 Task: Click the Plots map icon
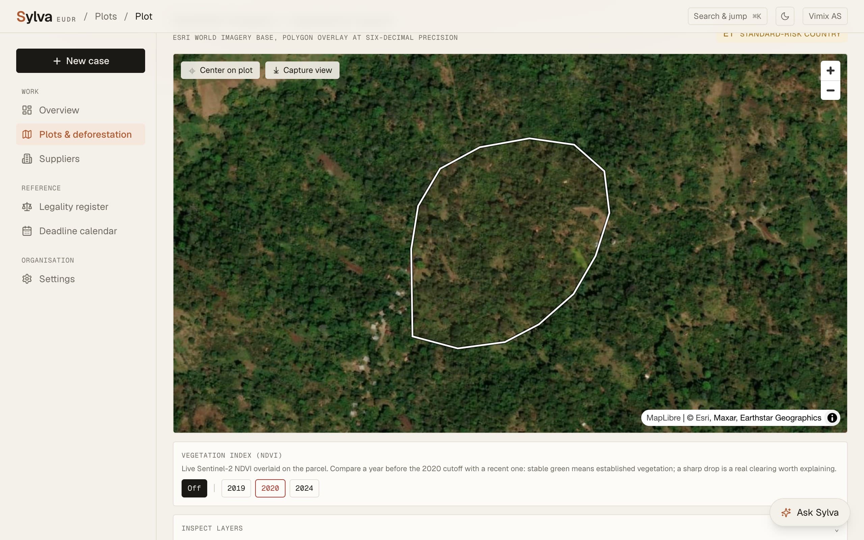point(27,134)
